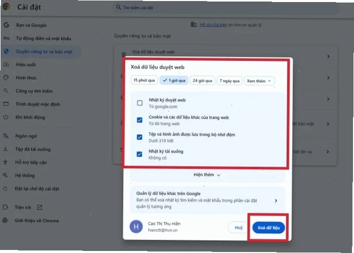Open Hình thức settings section
Viewport: 354px width, 253px height.
coord(26,78)
